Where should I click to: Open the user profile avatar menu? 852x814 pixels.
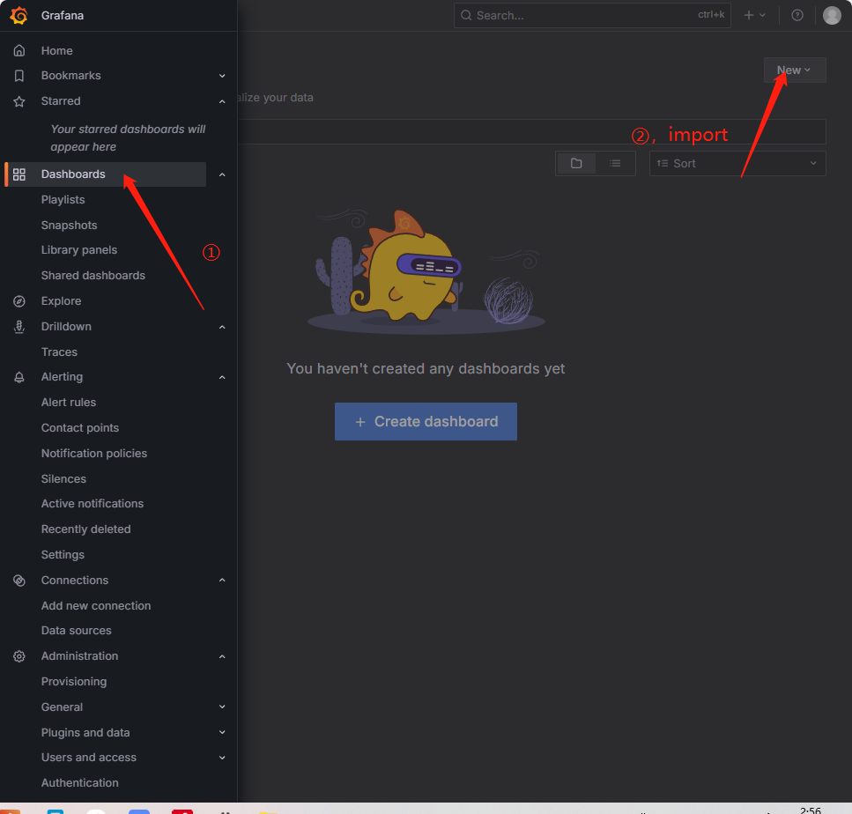(833, 15)
